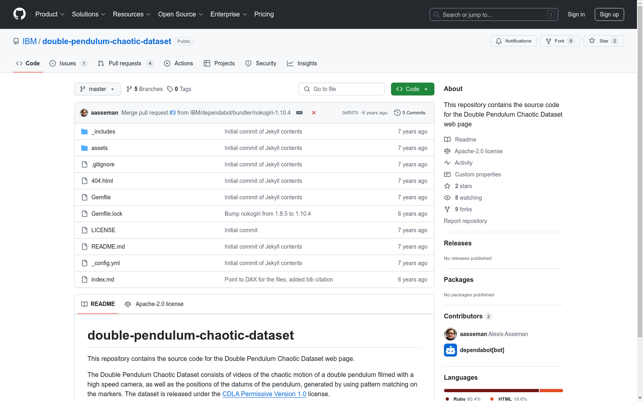Open 'Bump nokogiri from 1.8.5 to 1.10.4' commit
The height and width of the screenshot is (401, 643).
(268, 214)
